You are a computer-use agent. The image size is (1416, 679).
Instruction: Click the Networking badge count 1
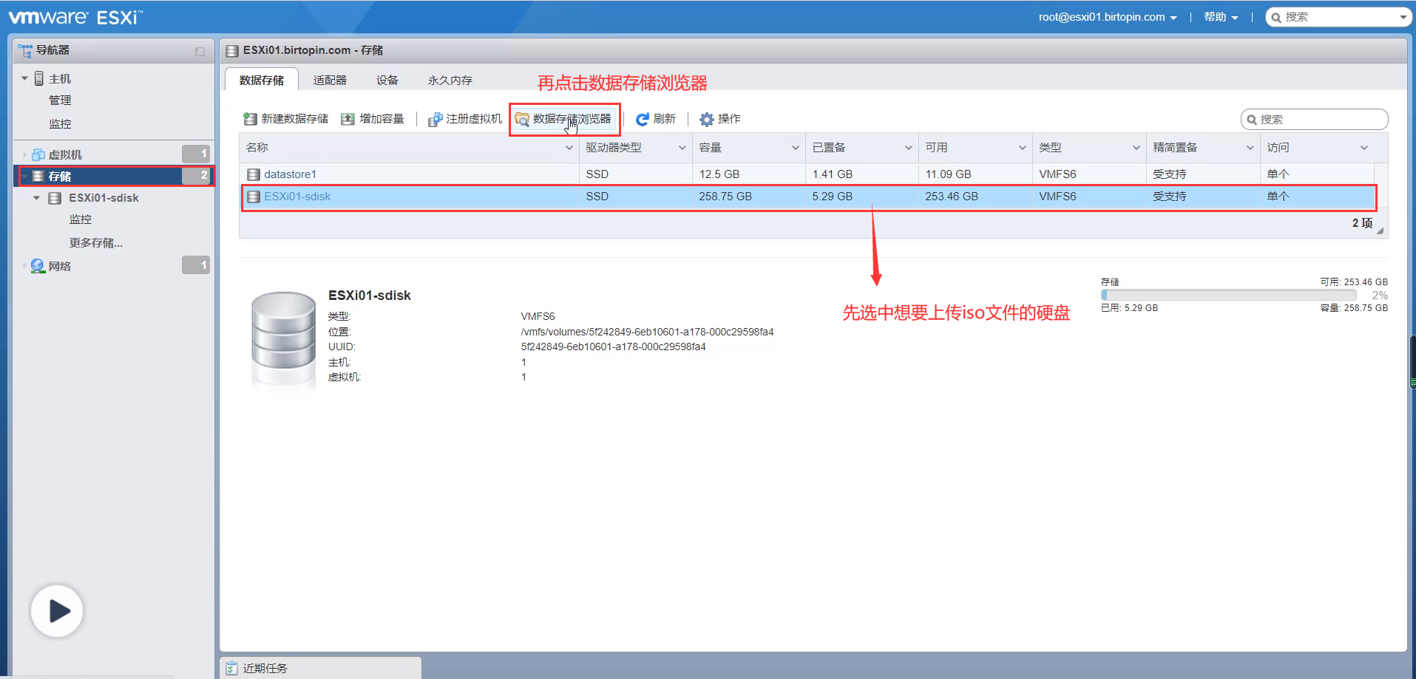pos(196,265)
